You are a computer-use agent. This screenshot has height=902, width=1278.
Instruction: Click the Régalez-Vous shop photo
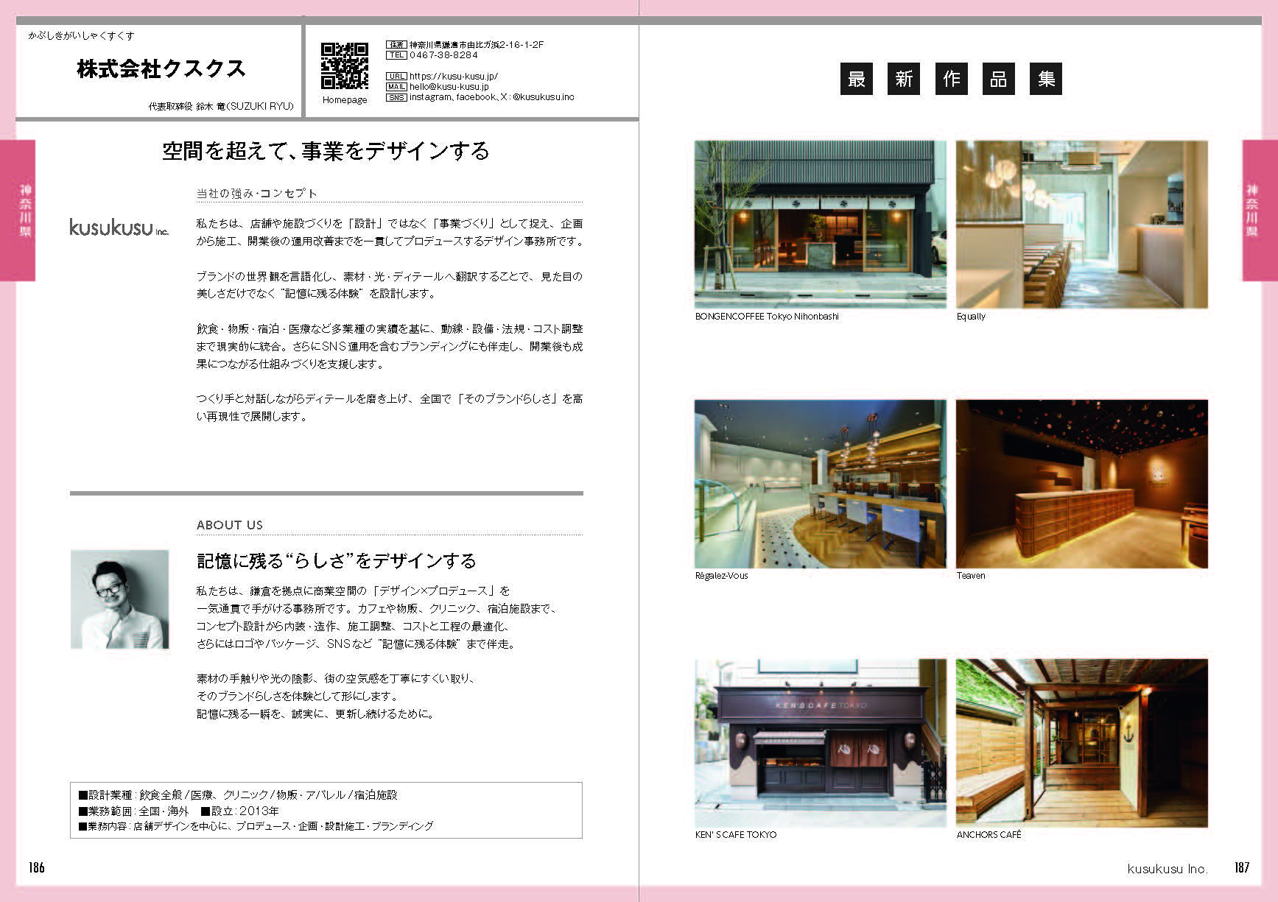[x=820, y=484]
